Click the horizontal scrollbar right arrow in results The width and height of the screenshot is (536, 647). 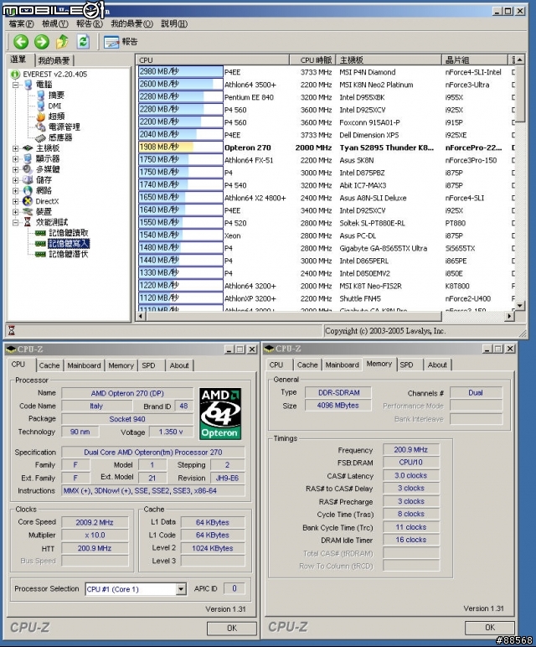510,316
